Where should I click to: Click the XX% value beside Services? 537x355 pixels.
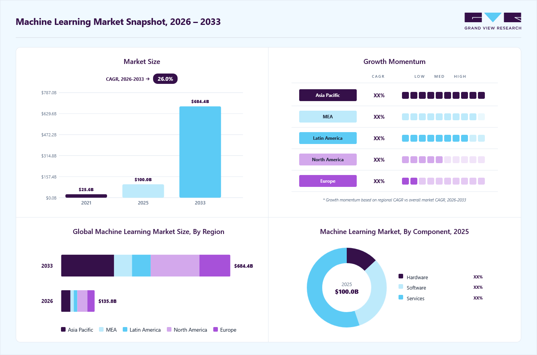tap(478, 298)
